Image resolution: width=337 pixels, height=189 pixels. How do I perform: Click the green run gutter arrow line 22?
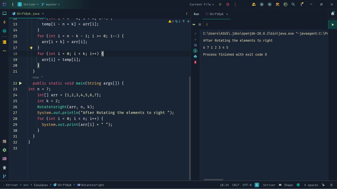[x=21, y=83]
